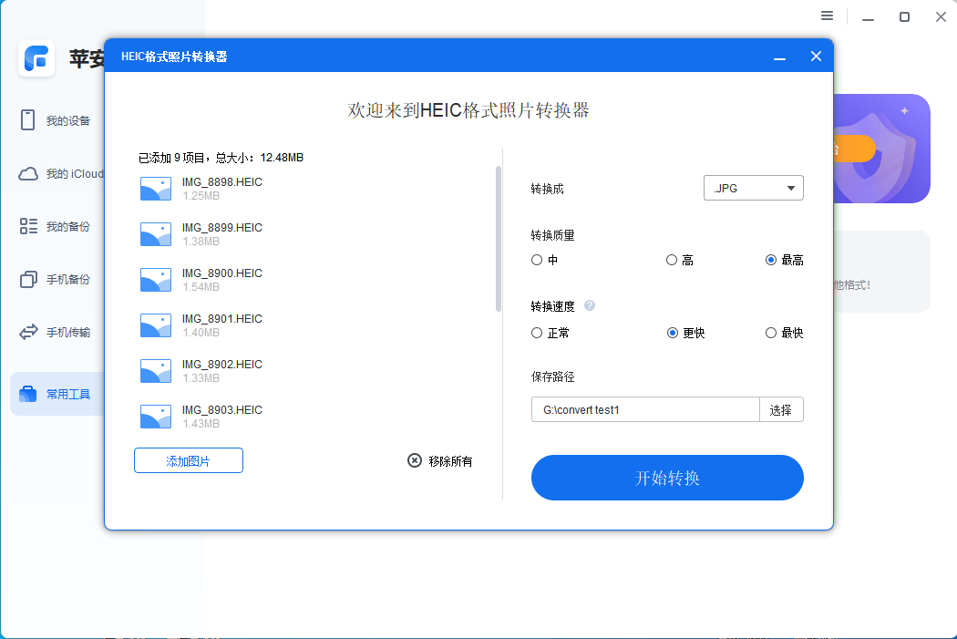The height and width of the screenshot is (639, 957).
Task: Open the hamburger menu at top right
Action: [827, 15]
